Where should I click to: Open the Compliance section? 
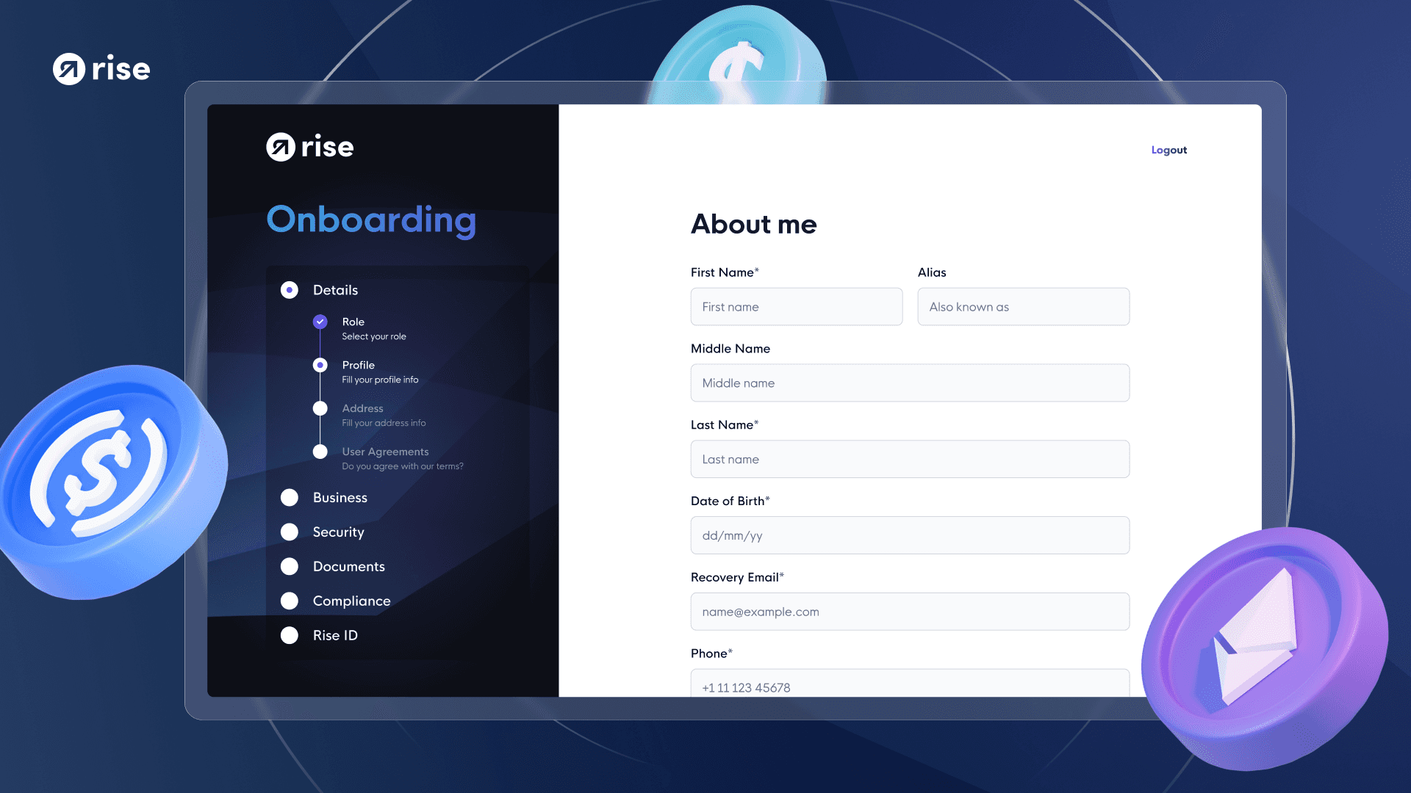pyautogui.click(x=352, y=601)
